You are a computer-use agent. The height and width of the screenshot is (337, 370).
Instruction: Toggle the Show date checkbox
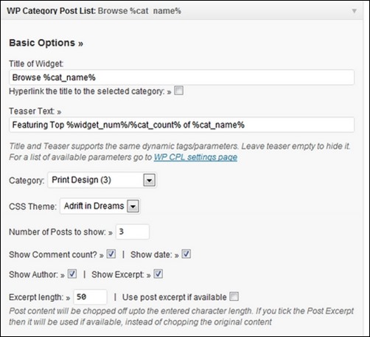coord(186,254)
